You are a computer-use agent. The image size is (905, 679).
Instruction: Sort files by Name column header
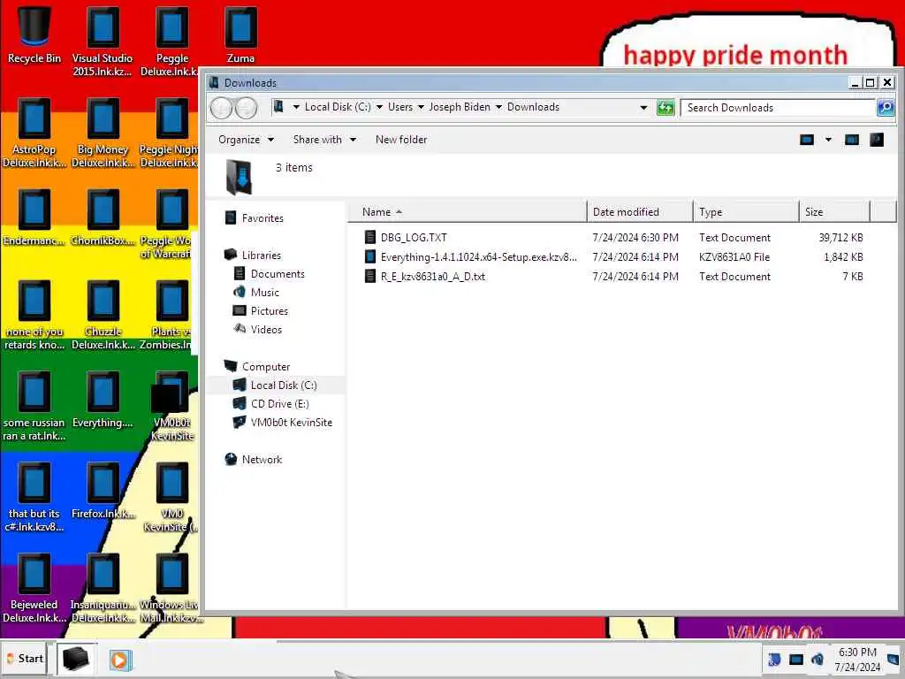[x=468, y=212]
